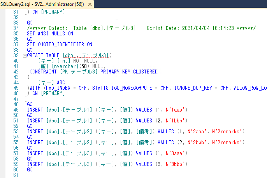Click CONSTRAINT [PK_テーブル3] text
Viewport: 267px width, 178px height.
click(x=64, y=72)
